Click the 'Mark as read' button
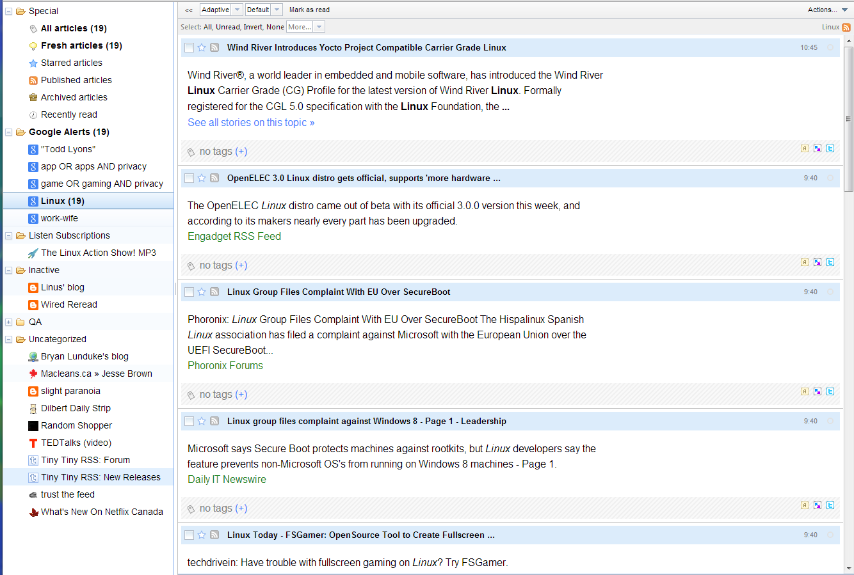This screenshot has width=854, height=575. coord(309,10)
